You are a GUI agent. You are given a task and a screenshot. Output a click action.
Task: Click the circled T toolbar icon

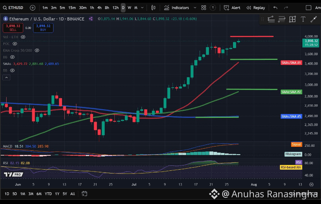pyautogui.click(x=213, y=8)
